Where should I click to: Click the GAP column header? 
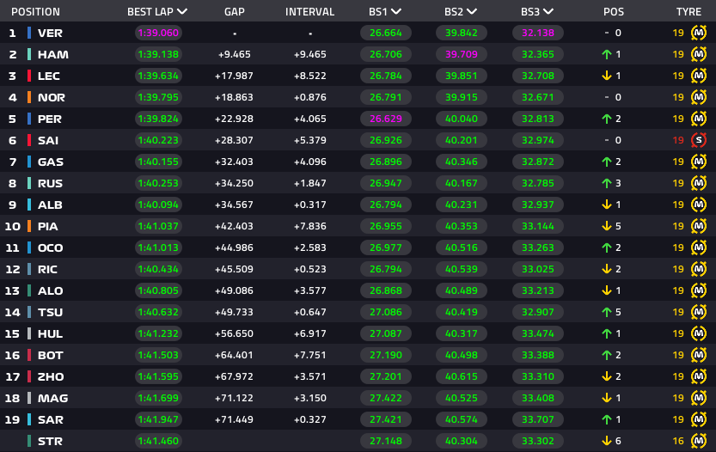pyautogui.click(x=235, y=12)
